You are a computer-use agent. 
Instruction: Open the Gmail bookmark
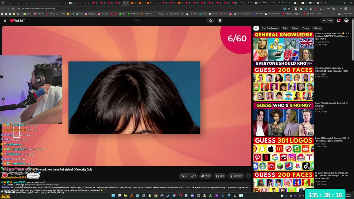pyautogui.click(x=223, y=14)
